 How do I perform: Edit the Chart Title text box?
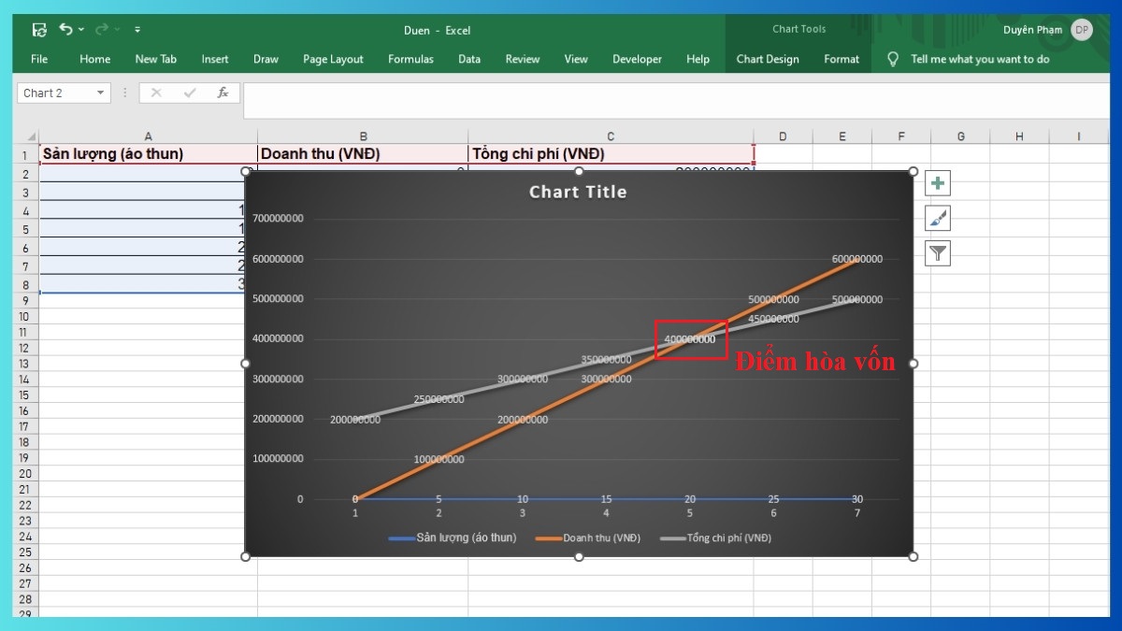[578, 192]
